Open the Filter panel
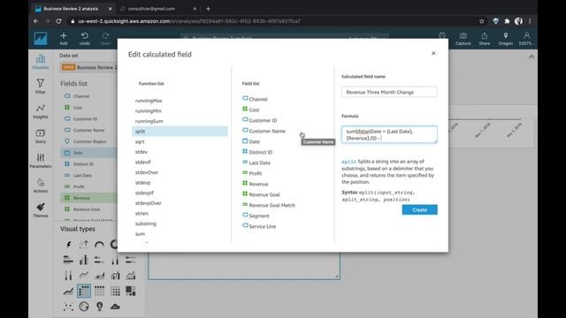Image resolution: width=566 pixels, height=318 pixels. (41, 87)
